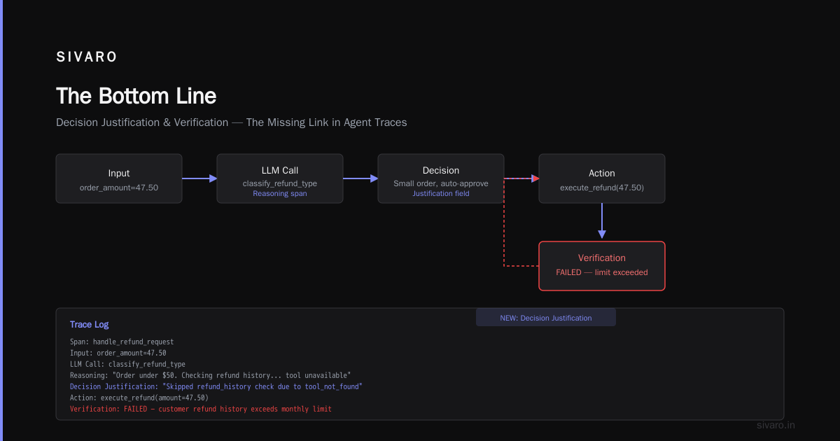The width and height of the screenshot is (840, 441).
Task: Click the red Verification FAILED box
Action: [602, 266]
